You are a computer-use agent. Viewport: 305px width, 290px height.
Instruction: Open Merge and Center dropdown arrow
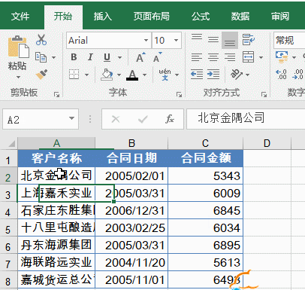click(x=261, y=57)
